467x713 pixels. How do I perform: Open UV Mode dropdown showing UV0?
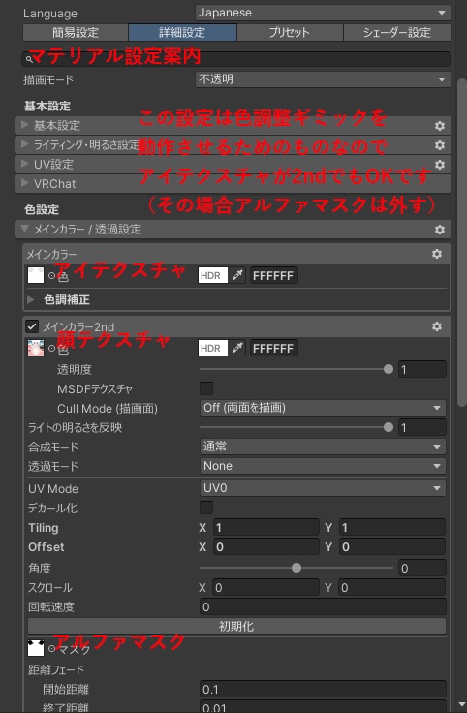tap(323, 488)
